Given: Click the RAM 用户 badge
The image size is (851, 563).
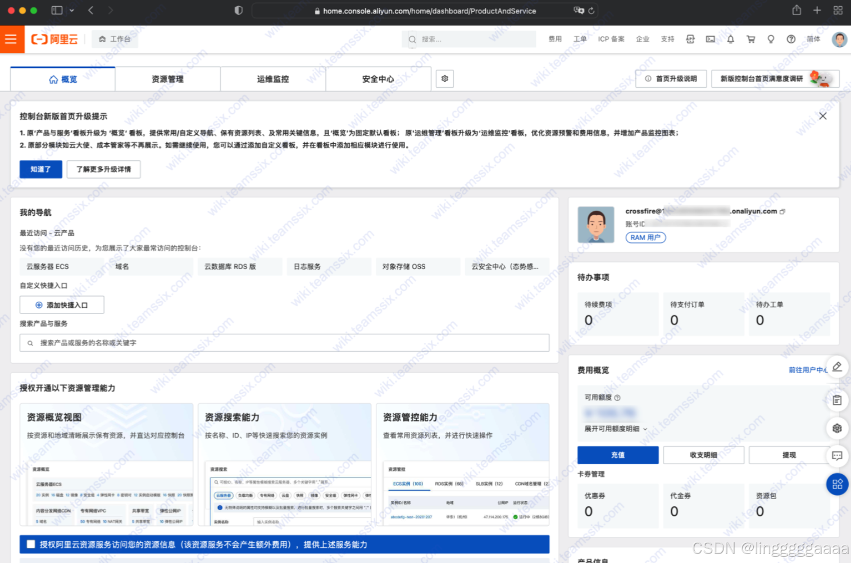Looking at the screenshot, I should [645, 238].
